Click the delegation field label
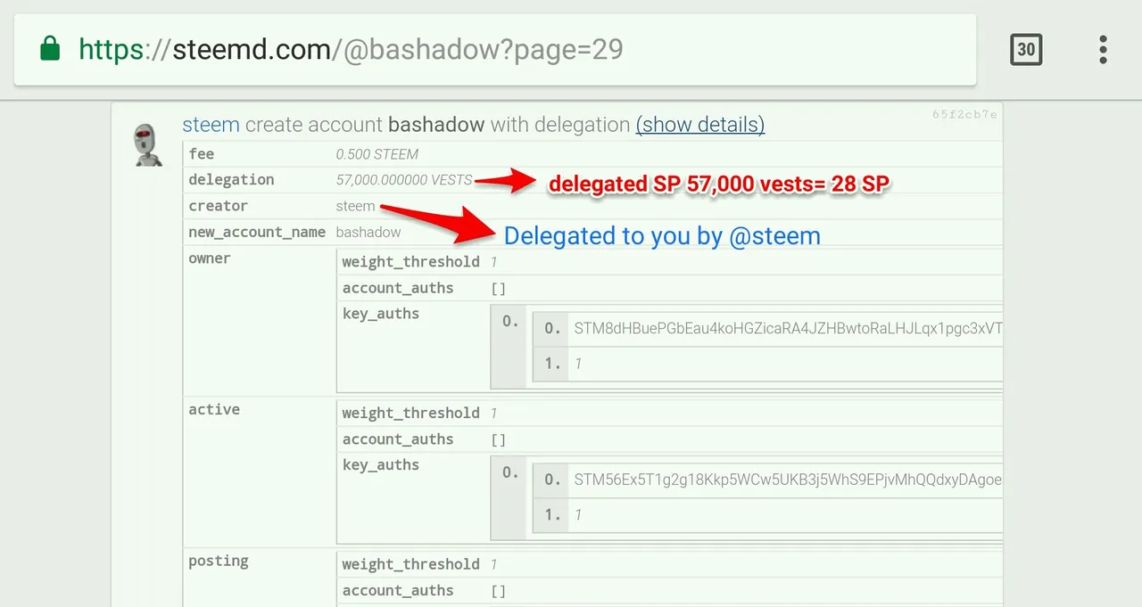Screen dimensions: 1142x607 coord(231,180)
